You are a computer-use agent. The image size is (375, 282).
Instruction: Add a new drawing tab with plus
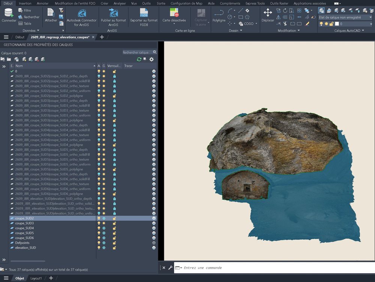tap(102, 37)
